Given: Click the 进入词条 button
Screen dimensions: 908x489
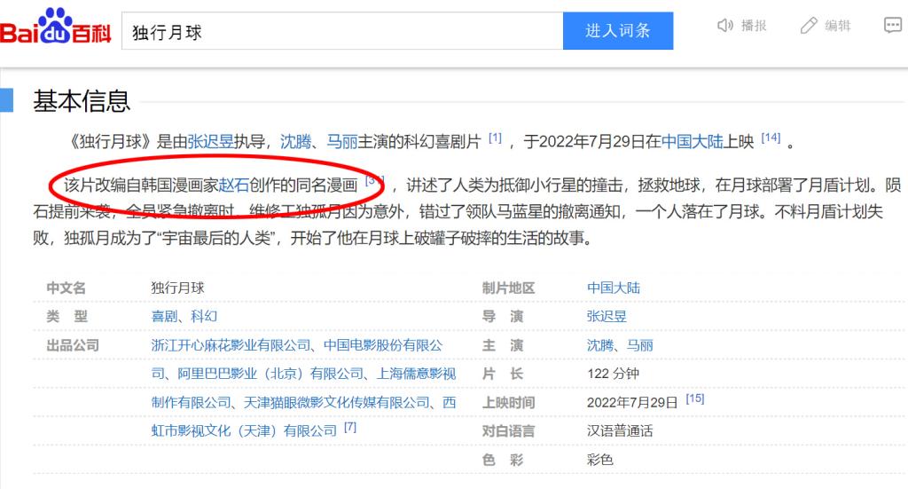Looking at the screenshot, I should (x=618, y=31).
